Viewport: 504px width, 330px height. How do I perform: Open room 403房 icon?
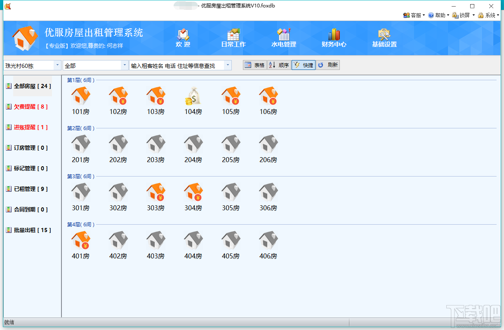click(155, 240)
